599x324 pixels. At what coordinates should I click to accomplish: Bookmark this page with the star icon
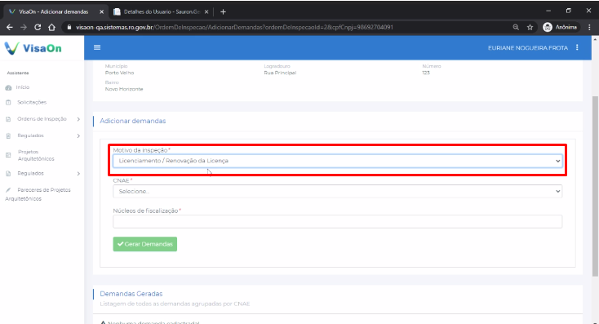point(530,27)
